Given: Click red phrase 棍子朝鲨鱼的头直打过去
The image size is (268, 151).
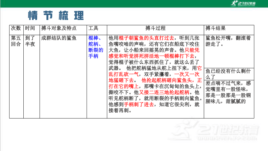Looking at the screenshot, I should 146,38.
